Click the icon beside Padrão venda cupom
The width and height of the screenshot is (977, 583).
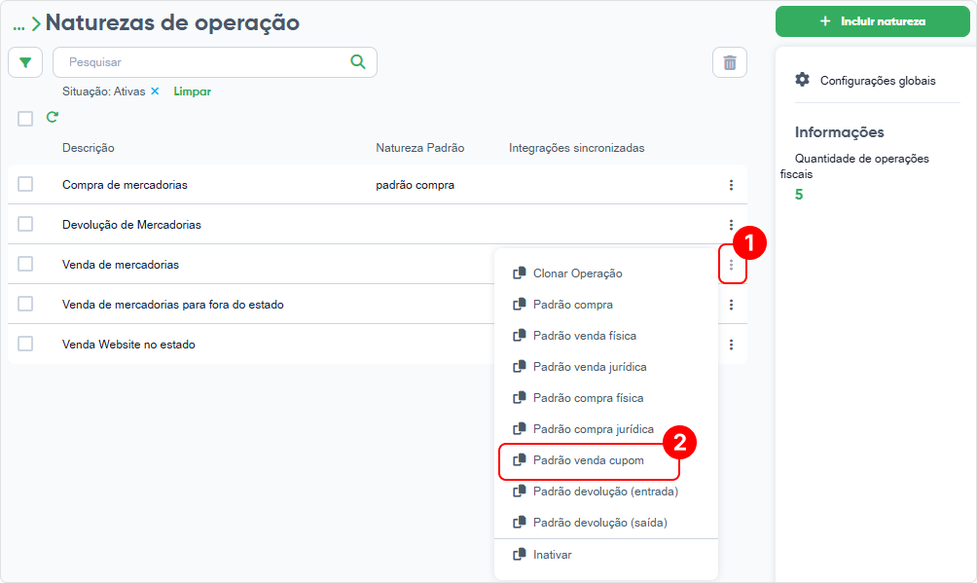click(x=519, y=460)
